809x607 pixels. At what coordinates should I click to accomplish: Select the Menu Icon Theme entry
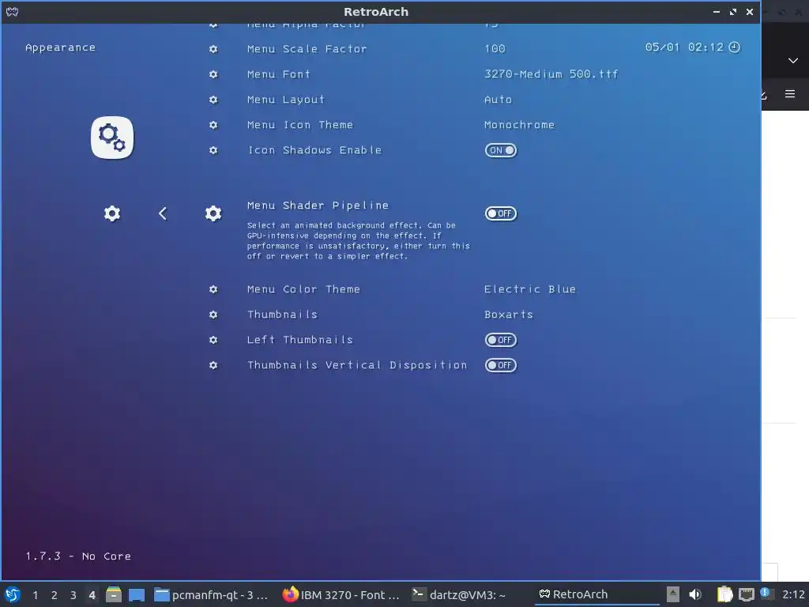coord(300,125)
